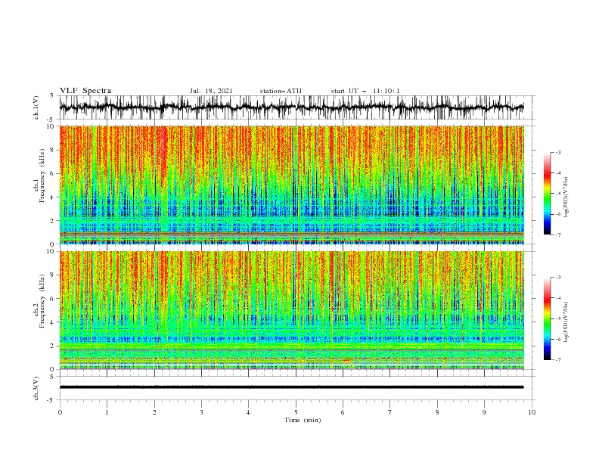
Task: Click the time axis tick label "1"
Action: point(107,412)
